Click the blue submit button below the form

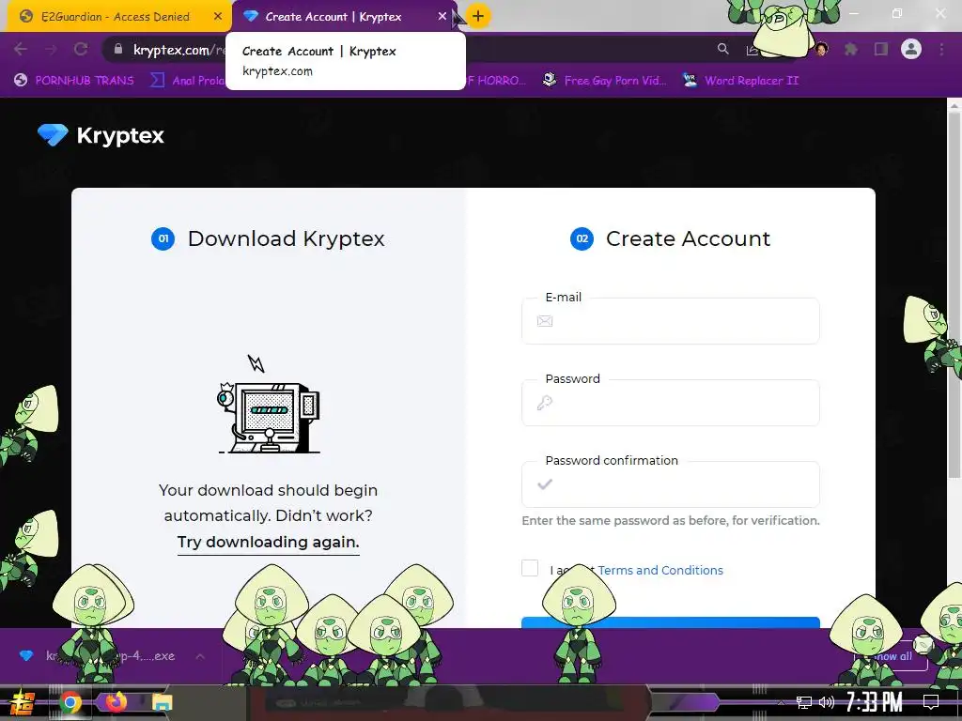click(x=671, y=623)
